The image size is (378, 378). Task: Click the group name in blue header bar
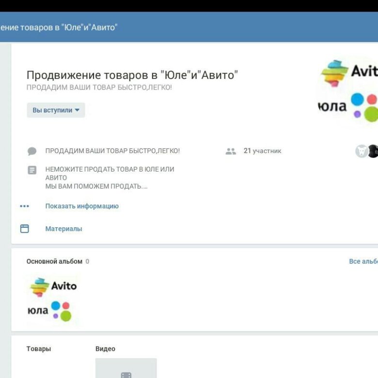click(59, 28)
